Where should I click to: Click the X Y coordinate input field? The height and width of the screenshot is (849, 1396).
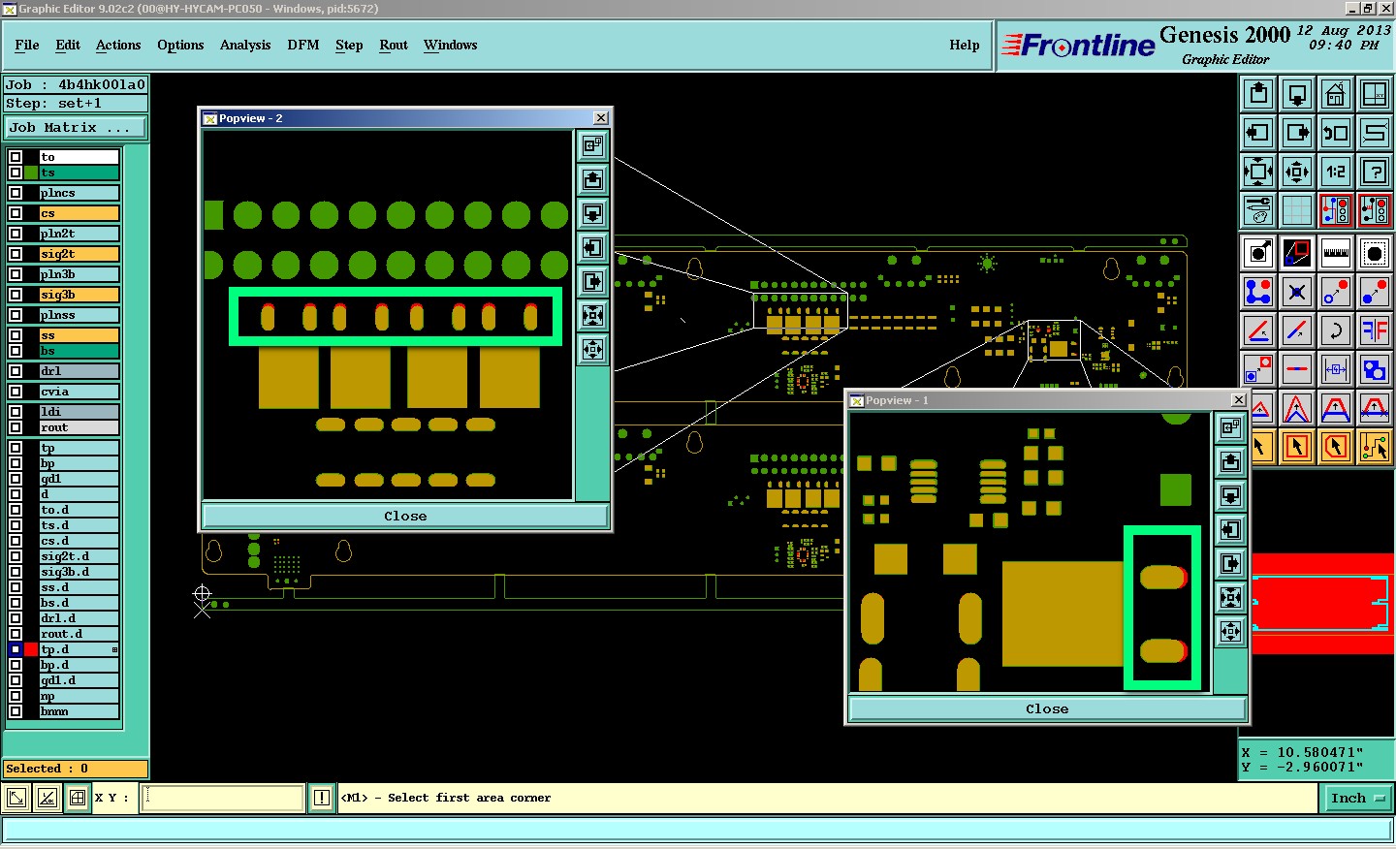tap(223, 799)
